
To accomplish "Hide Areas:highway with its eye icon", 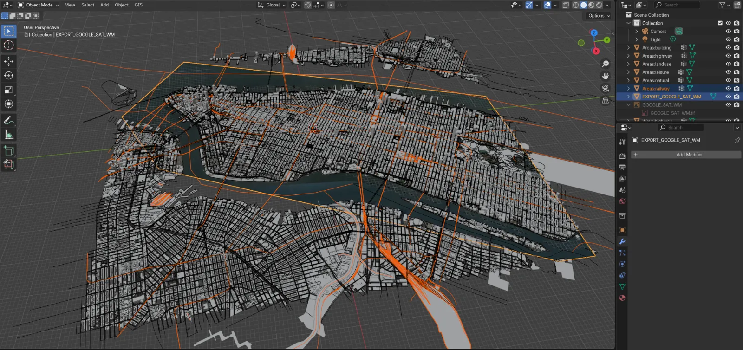I will click(728, 56).
